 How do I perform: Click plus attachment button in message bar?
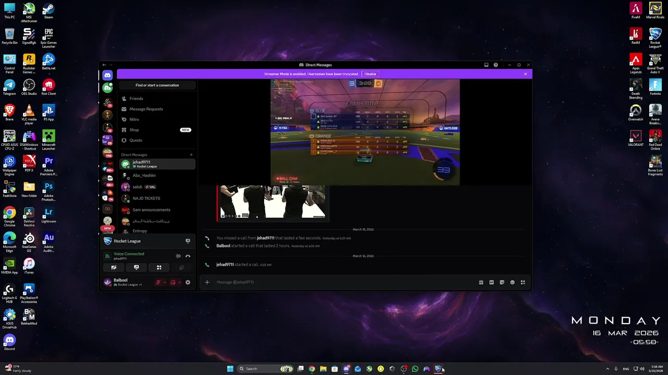[207, 282]
